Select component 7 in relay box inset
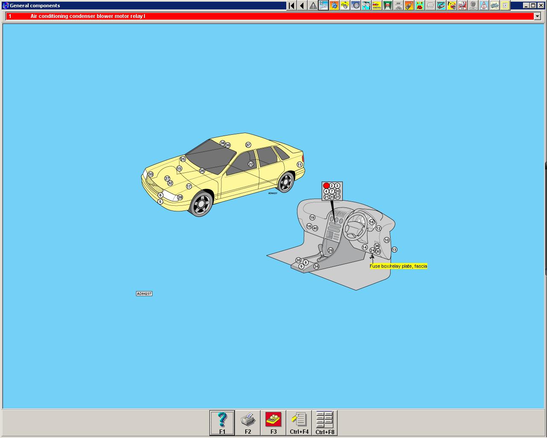This screenshot has height=438, width=547. (332, 191)
